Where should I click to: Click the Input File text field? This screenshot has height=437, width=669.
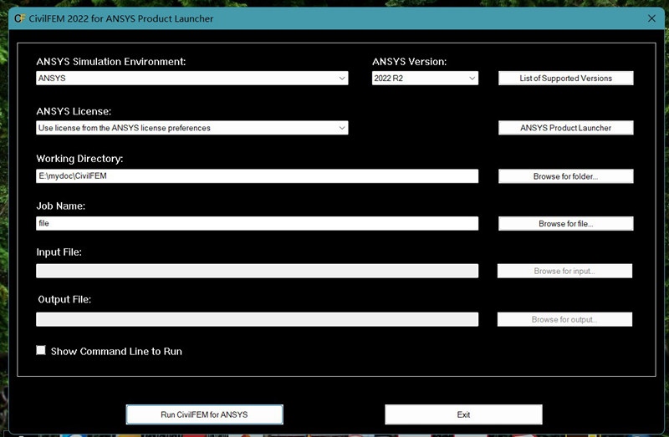(x=258, y=271)
